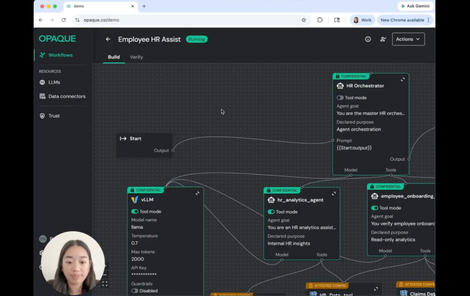Image resolution: width=470 pixels, height=296 pixels.
Task: Open the Chrome extensions puzzle icon
Action: (x=320, y=20)
